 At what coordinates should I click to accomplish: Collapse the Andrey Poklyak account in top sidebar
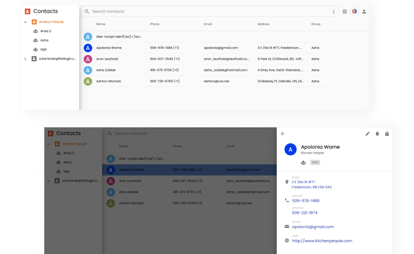[x=25, y=22]
